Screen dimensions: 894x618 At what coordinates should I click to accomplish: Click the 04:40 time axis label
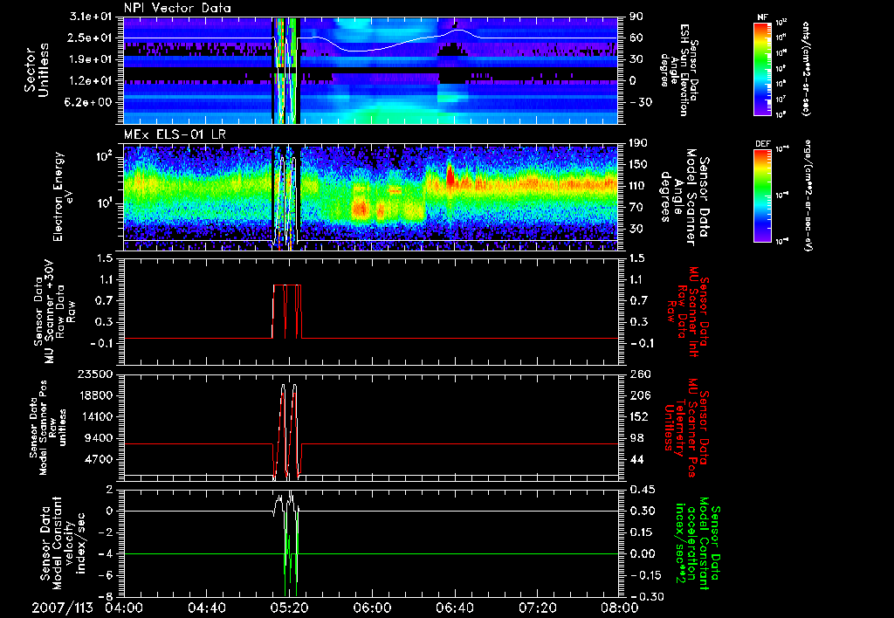(206, 608)
